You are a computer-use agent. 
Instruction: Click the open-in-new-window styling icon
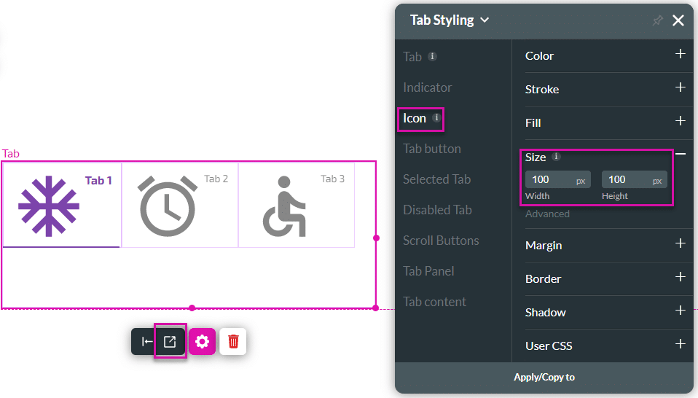(x=170, y=341)
